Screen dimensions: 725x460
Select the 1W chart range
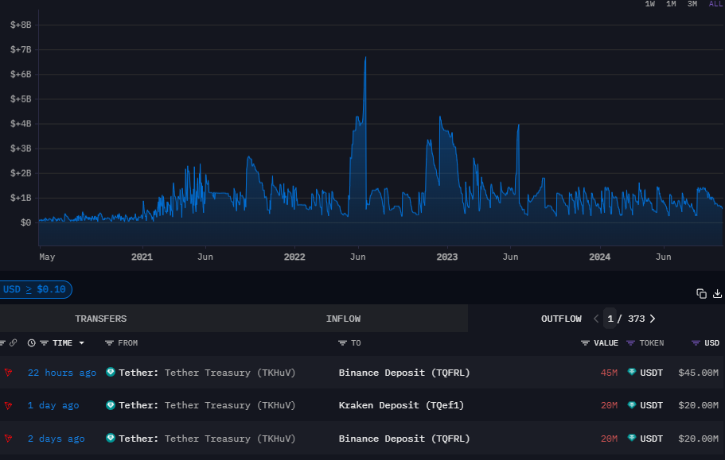pyautogui.click(x=649, y=4)
